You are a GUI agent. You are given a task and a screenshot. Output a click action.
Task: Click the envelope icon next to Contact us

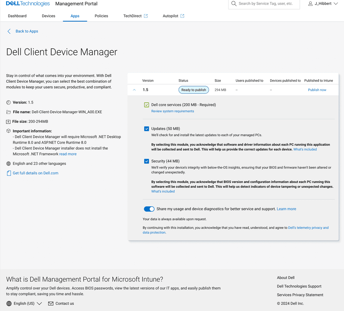click(x=51, y=303)
